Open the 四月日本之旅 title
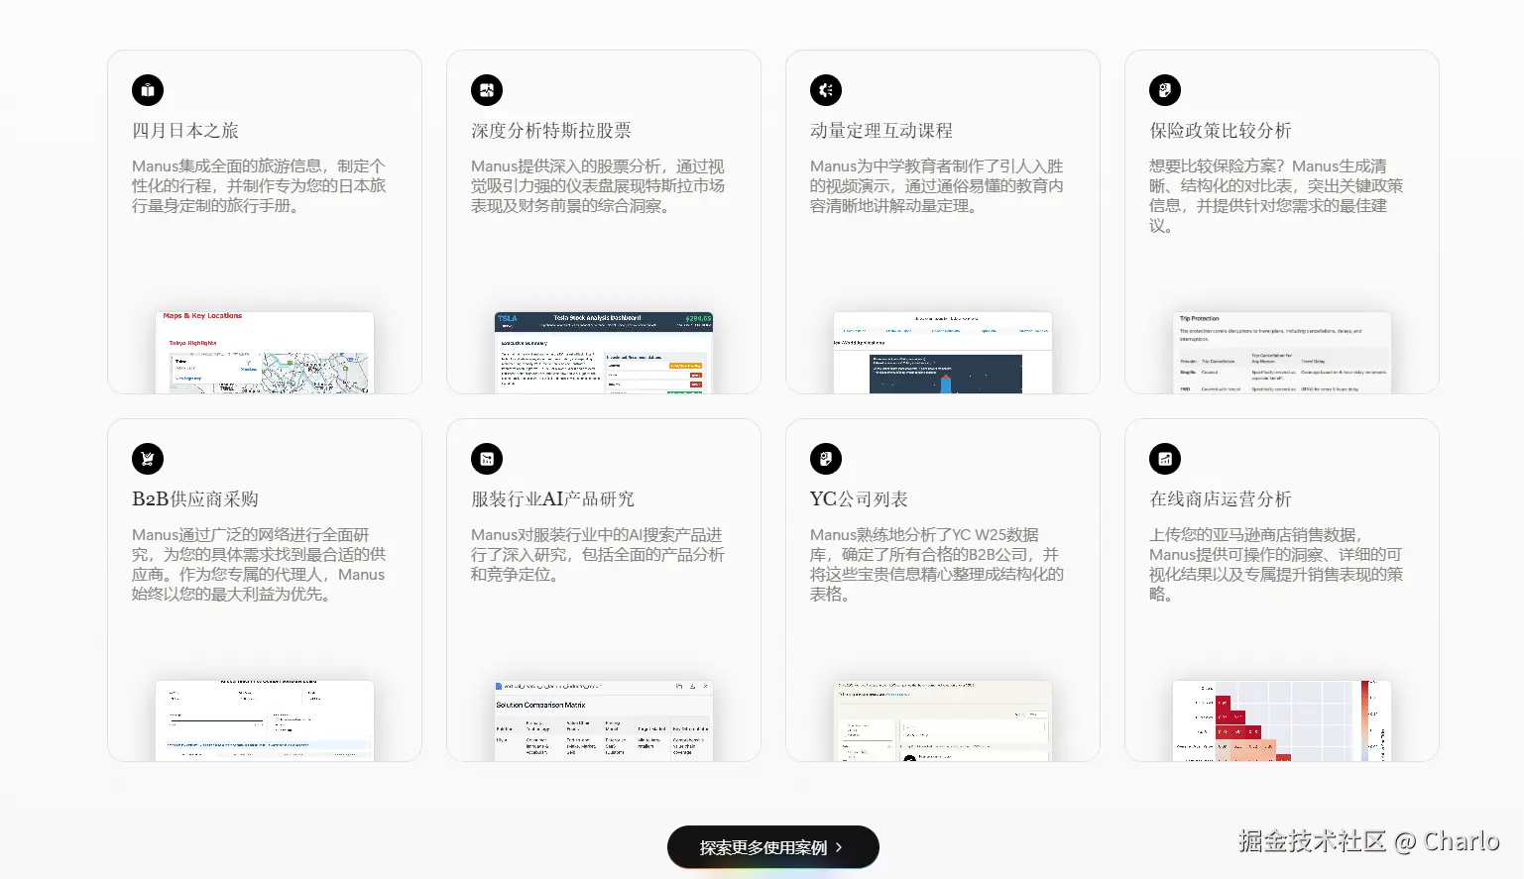Viewport: 1524px width, 879px height. (x=185, y=131)
